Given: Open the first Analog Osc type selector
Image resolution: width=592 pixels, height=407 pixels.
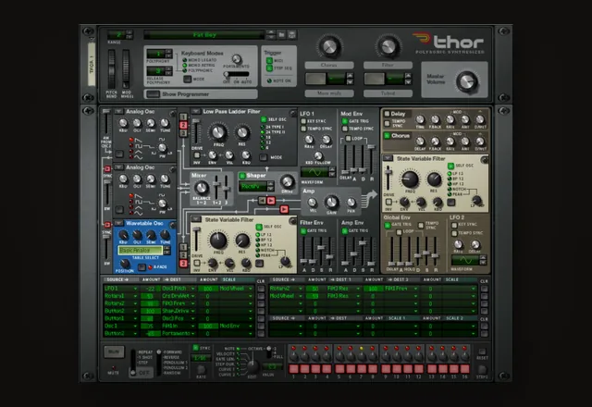Looking at the screenshot, I should 118,111.
